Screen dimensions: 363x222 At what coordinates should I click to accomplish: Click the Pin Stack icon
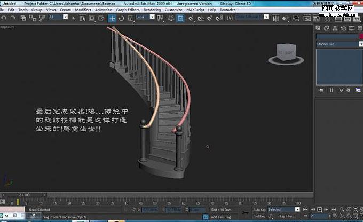(x=321, y=90)
